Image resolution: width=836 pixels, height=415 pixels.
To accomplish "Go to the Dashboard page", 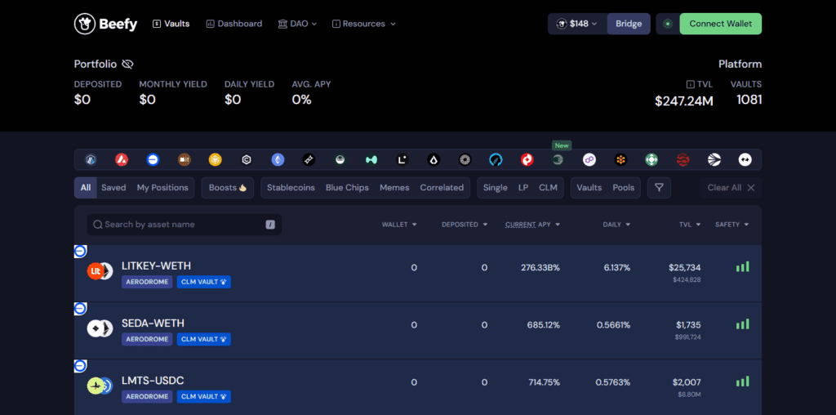I will tap(234, 24).
